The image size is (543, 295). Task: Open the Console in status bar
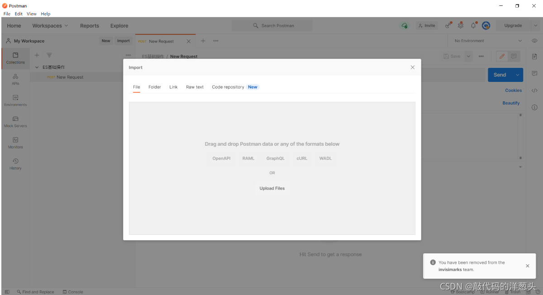coord(73,292)
